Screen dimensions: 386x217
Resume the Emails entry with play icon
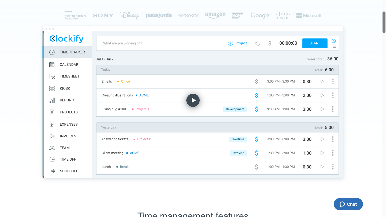coord(322,81)
